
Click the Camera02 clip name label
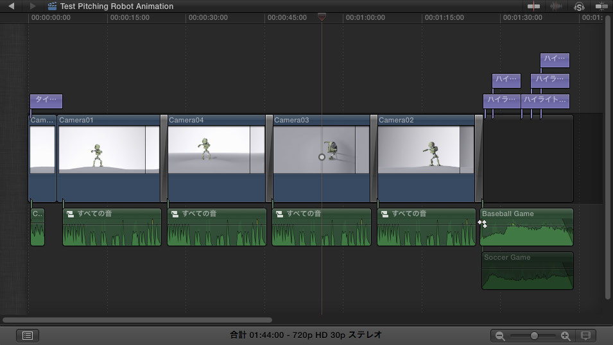(396, 120)
